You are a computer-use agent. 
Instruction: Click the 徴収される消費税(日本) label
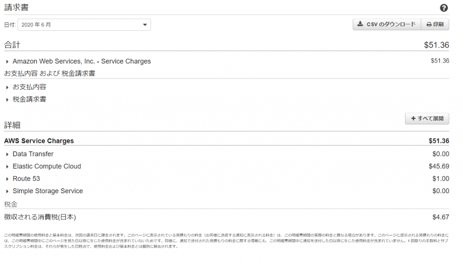40,217
